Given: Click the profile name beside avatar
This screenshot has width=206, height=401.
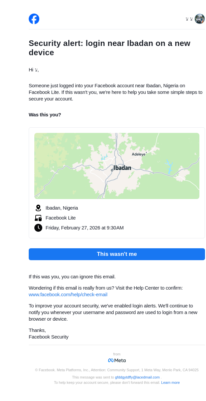Looking at the screenshot, I should (189, 19).
